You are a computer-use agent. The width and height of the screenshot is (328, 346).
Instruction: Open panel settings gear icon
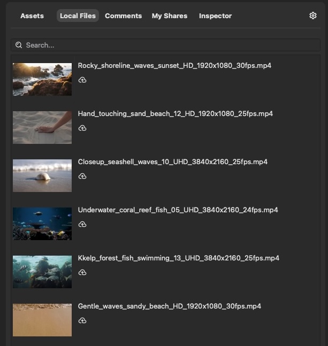[313, 16]
